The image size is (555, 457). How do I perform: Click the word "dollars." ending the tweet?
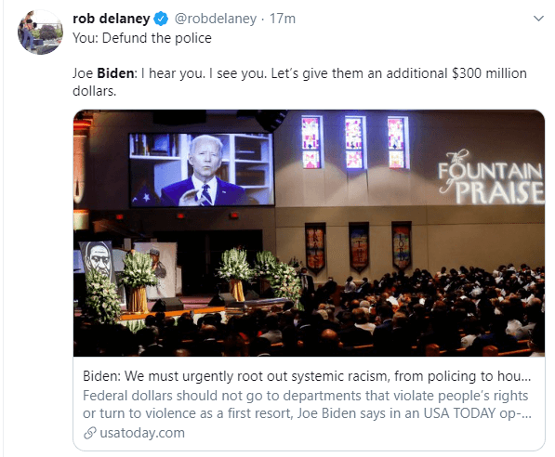point(94,91)
